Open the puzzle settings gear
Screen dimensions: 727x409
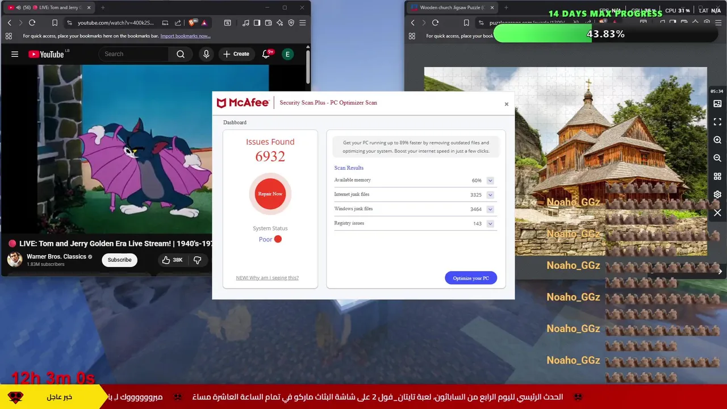tap(717, 195)
